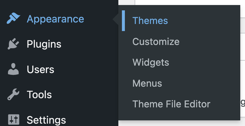
Task: Click the Settings sliders icon
Action: (x=13, y=119)
